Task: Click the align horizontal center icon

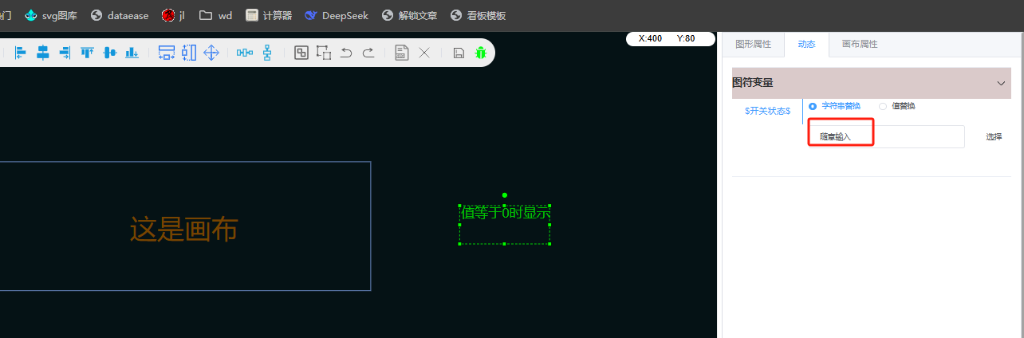Action: click(x=43, y=53)
